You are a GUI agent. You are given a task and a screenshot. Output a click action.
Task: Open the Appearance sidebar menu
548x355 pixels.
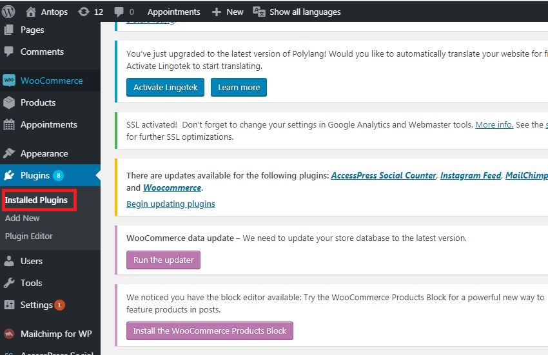(x=44, y=154)
